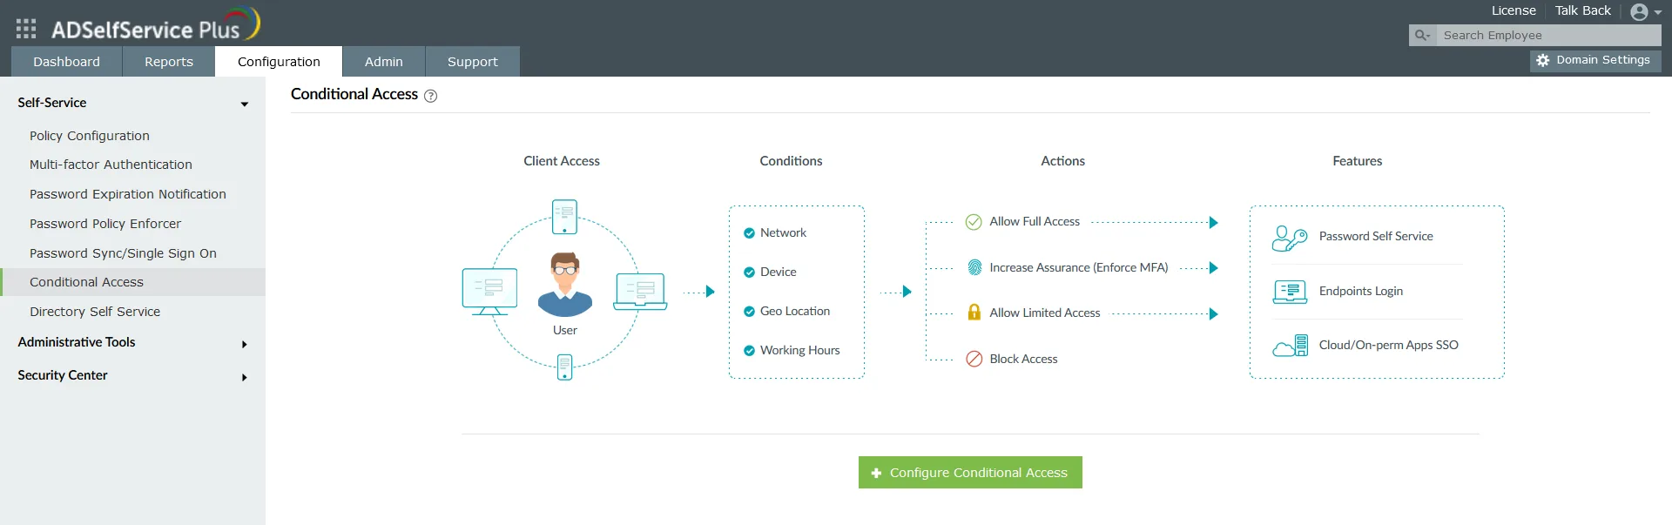Click the laptop icon beside User
Image resolution: width=1672 pixels, height=525 pixels.
(x=640, y=292)
